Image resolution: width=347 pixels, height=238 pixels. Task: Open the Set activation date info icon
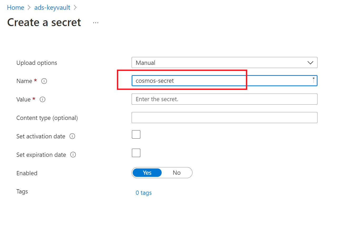[x=72, y=137]
